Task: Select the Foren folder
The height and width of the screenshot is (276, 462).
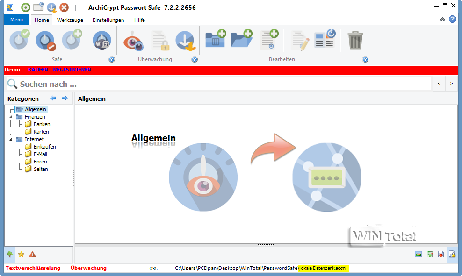Action: [x=40, y=162]
